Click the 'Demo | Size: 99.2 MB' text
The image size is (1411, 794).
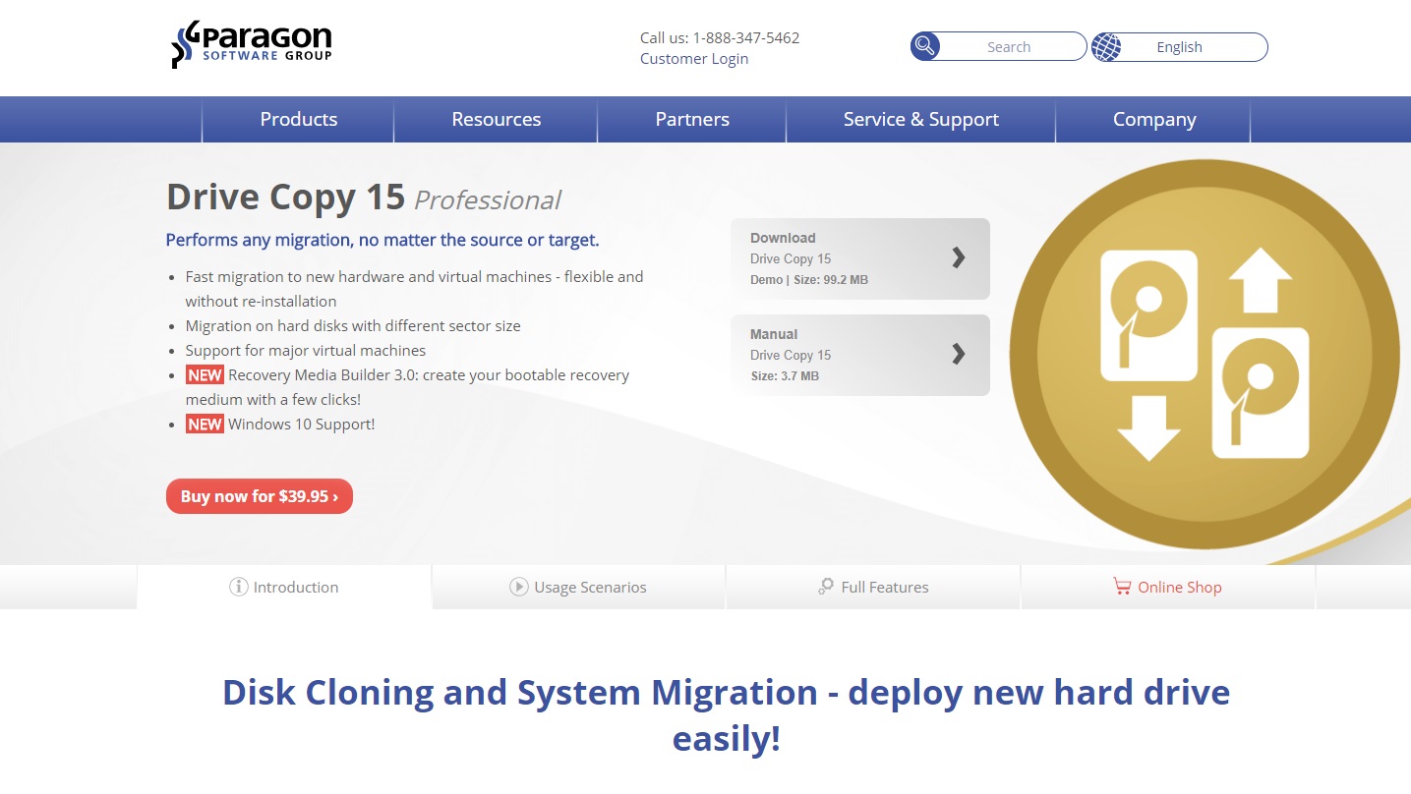[x=809, y=280]
